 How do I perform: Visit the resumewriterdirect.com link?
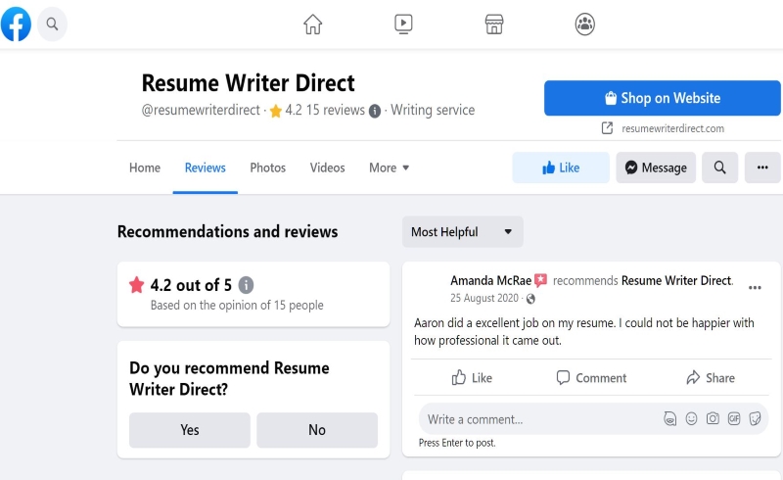pyautogui.click(x=672, y=128)
